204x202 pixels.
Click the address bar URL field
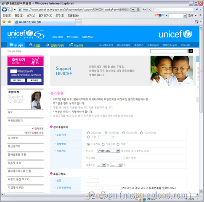point(77,10)
